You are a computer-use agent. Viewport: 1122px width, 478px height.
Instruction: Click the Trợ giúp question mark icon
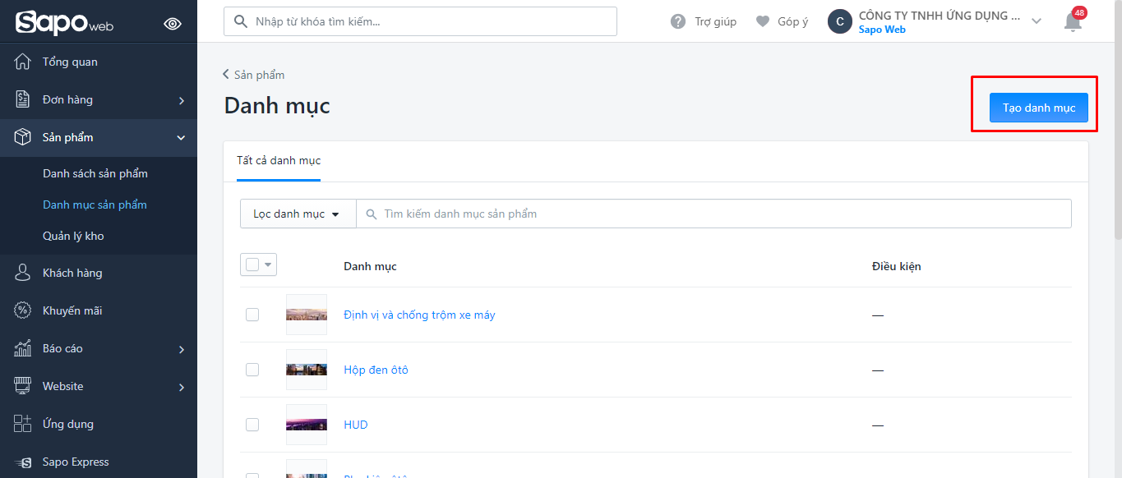click(678, 21)
